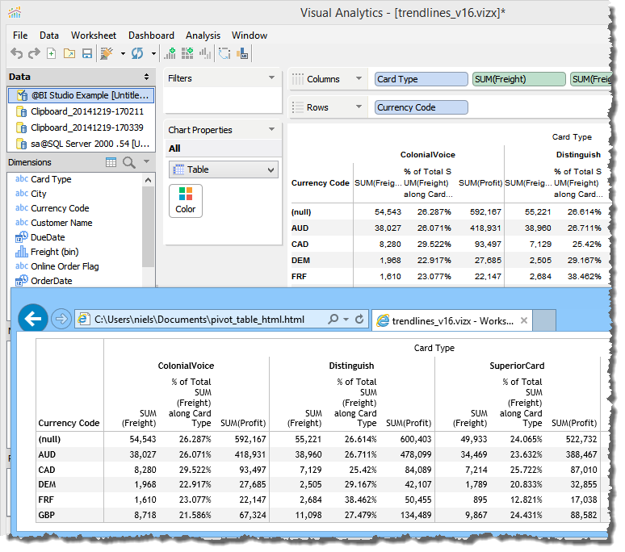Open the Analysis menu
Viewport: 625px width, 552px height.
tap(203, 36)
